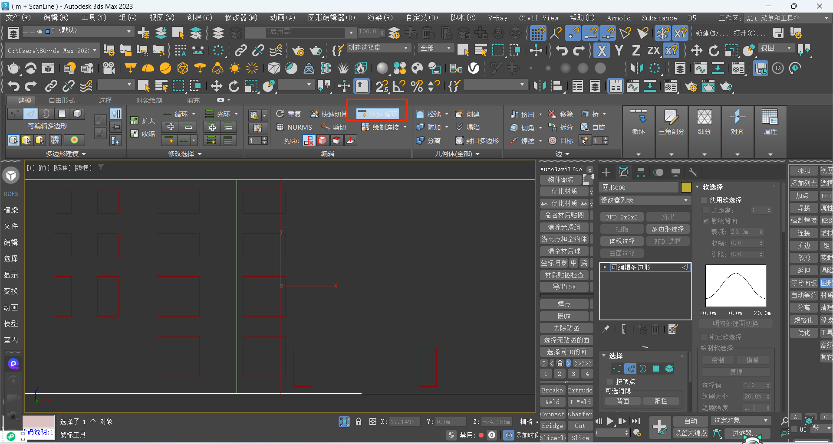Image resolution: width=833 pixels, height=444 pixels.
Task: Toggle the ribbon edge level button
Action: [30, 114]
